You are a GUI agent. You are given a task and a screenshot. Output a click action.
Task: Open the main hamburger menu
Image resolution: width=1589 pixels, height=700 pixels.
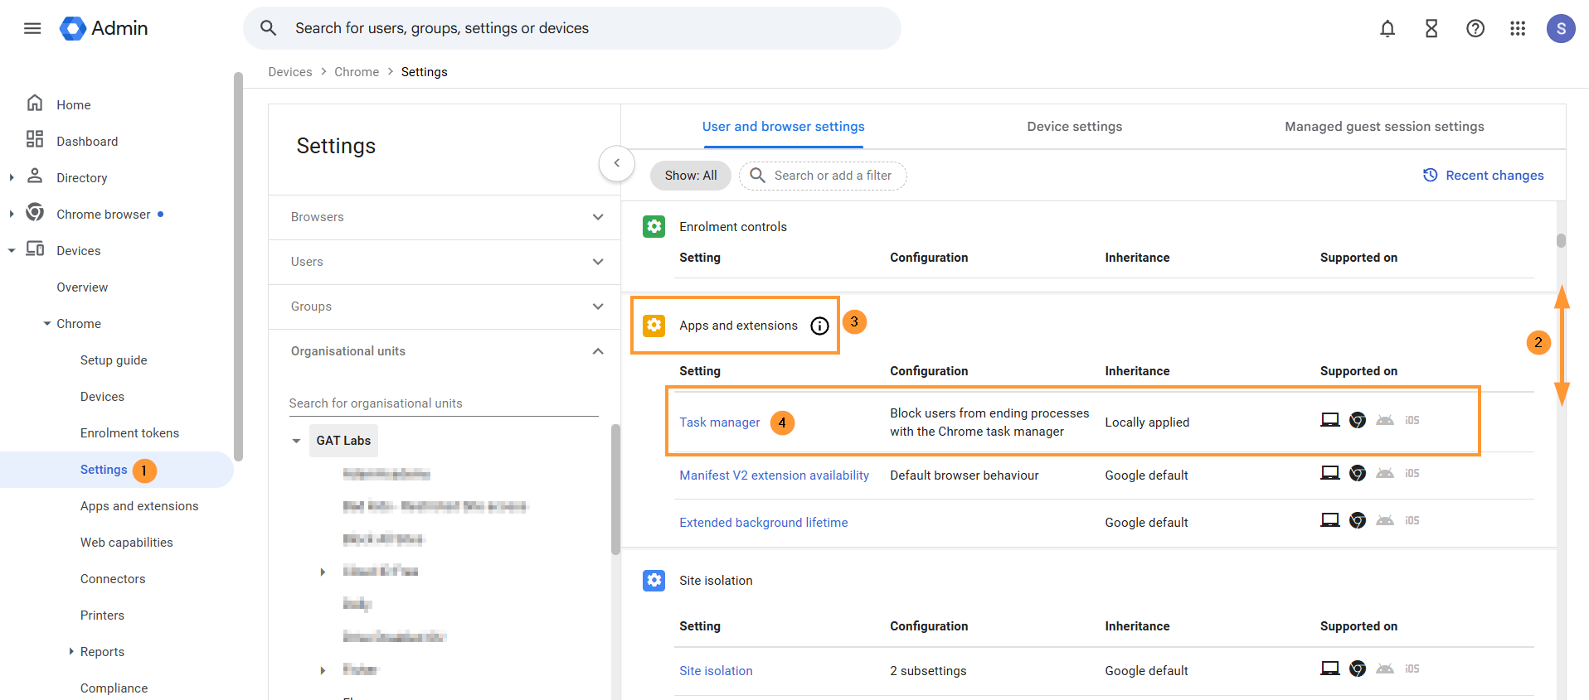click(32, 28)
